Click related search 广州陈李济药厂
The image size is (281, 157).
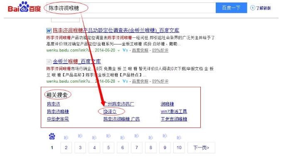119,104
